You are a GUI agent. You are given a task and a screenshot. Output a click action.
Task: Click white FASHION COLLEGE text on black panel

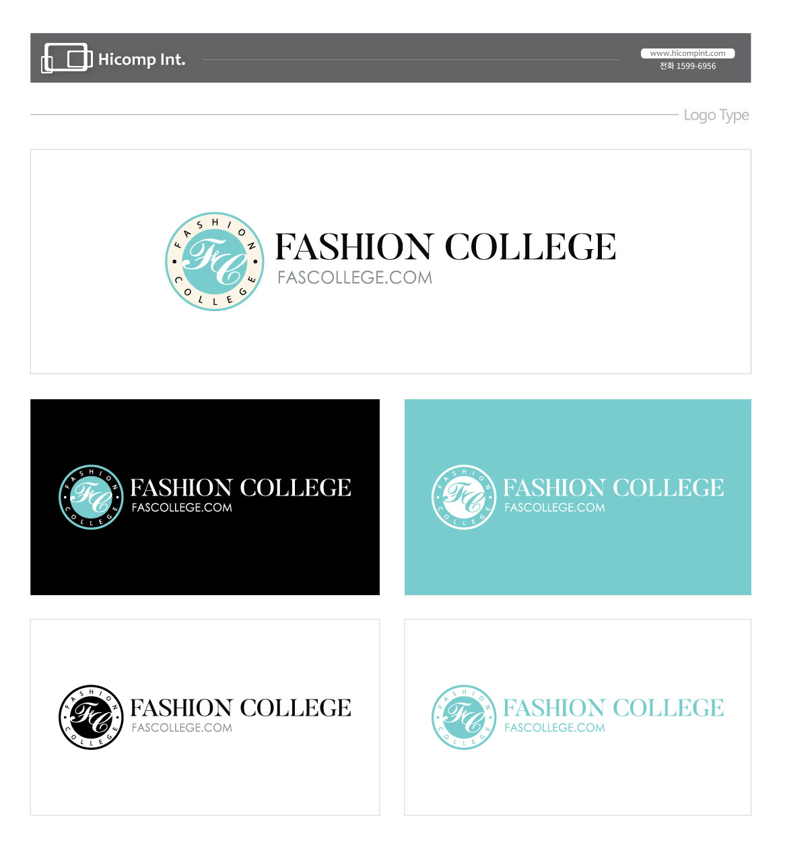(x=241, y=487)
